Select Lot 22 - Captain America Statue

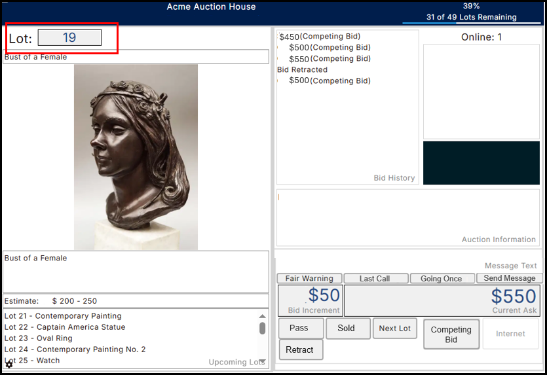pyautogui.click(x=65, y=327)
